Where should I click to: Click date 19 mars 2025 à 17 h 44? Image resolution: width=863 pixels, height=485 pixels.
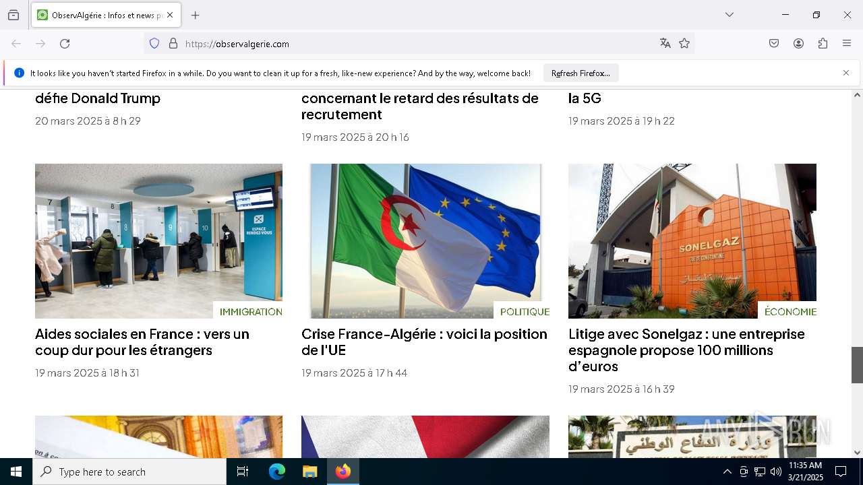tap(354, 373)
